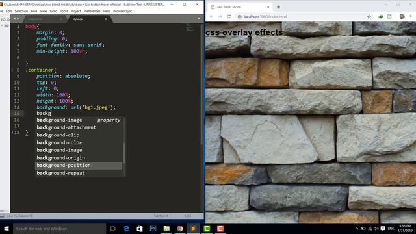416x234 pixels.
Task: Toggle the side bar icon in status bar
Action: (3, 216)
